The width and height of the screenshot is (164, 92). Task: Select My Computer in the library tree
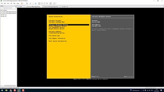point(4,10)
